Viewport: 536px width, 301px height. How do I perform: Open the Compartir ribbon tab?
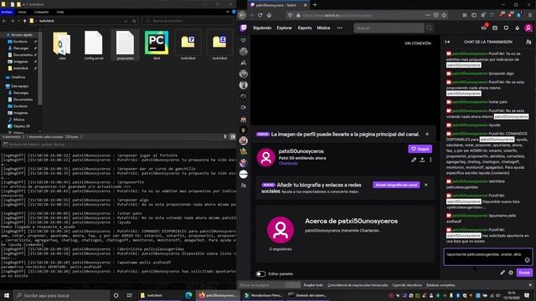(x=41, y=12)
